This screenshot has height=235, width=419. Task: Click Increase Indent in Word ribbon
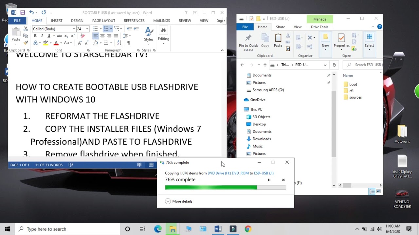click(137, 29)
